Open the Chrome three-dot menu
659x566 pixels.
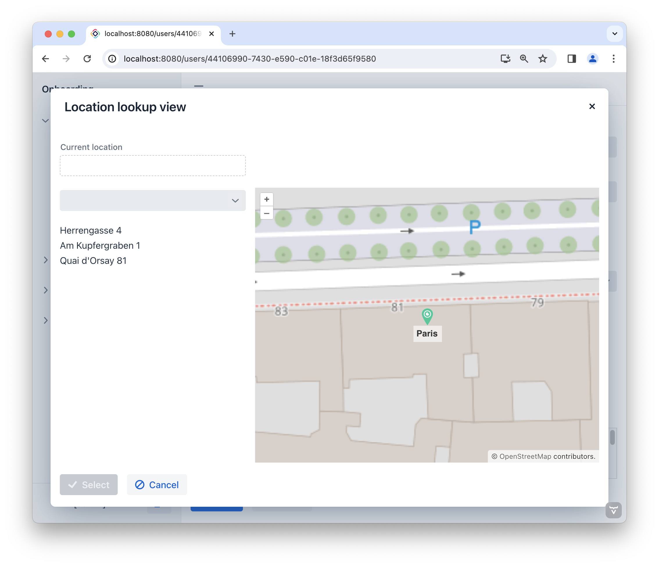(x=613, y=59)
